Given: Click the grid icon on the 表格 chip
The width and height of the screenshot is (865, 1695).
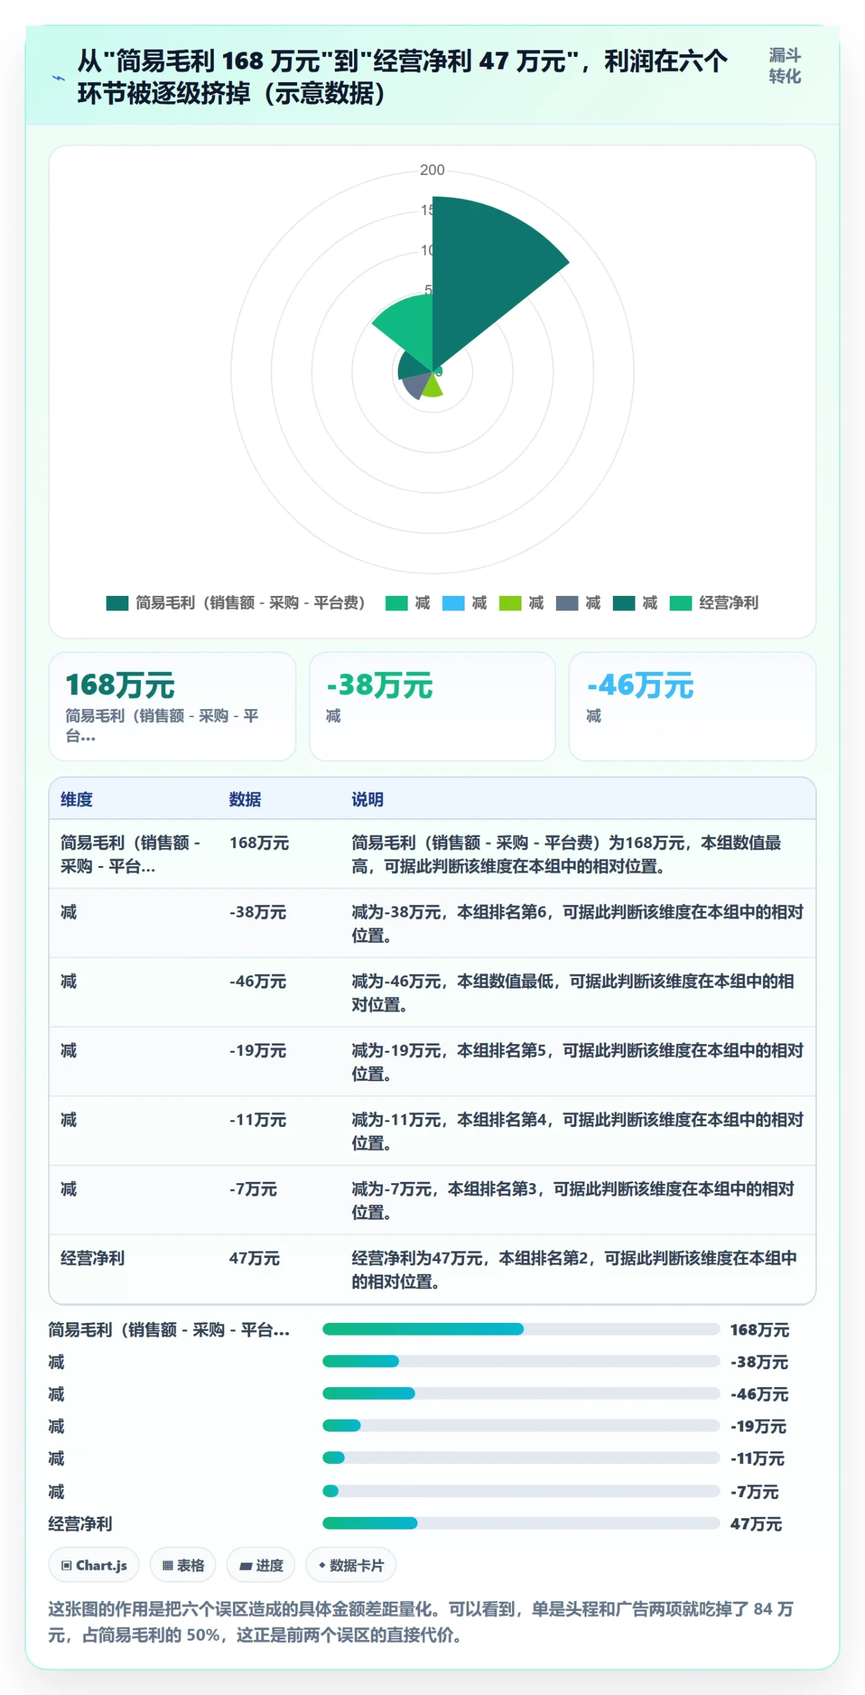Looking at the screenshot, I should click(x=167, y=1566).
